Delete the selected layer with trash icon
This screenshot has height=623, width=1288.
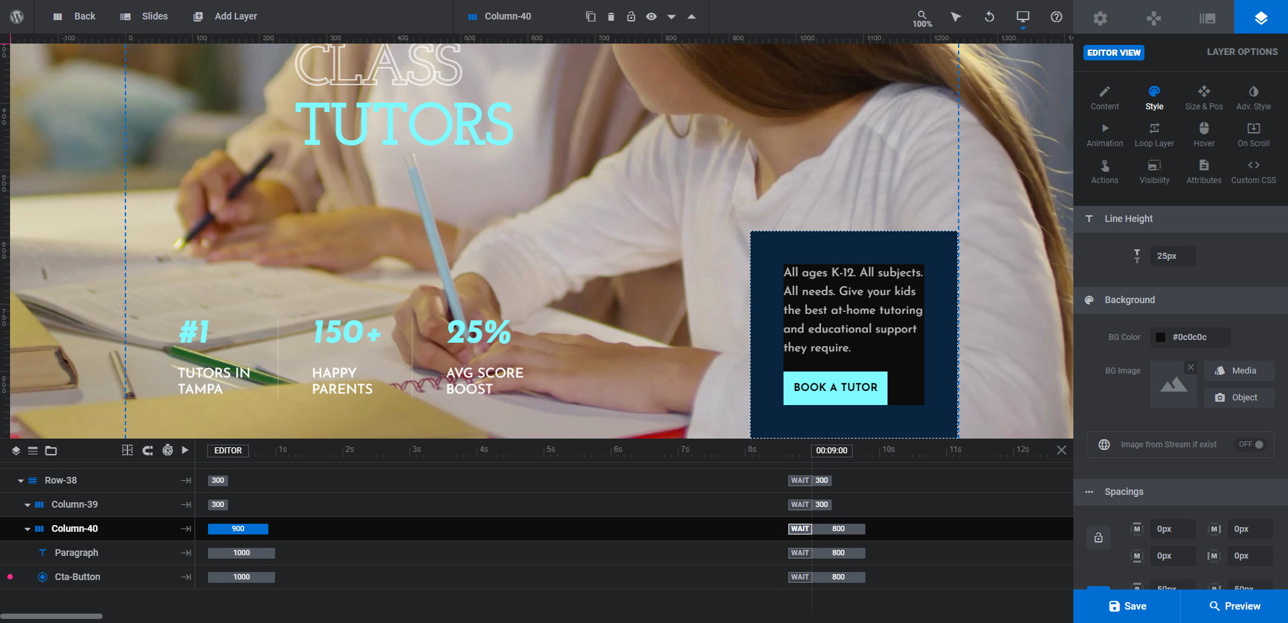(611, 16)
